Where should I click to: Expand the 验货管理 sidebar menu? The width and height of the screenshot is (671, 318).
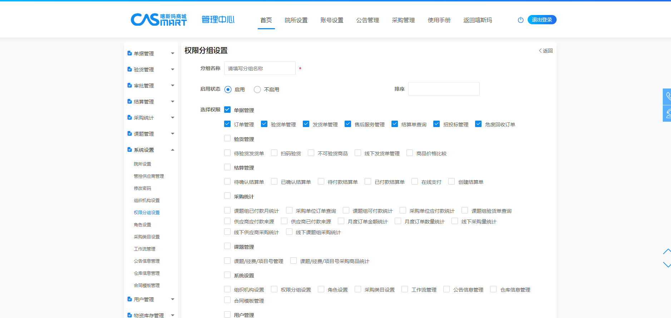coord(151,70)
